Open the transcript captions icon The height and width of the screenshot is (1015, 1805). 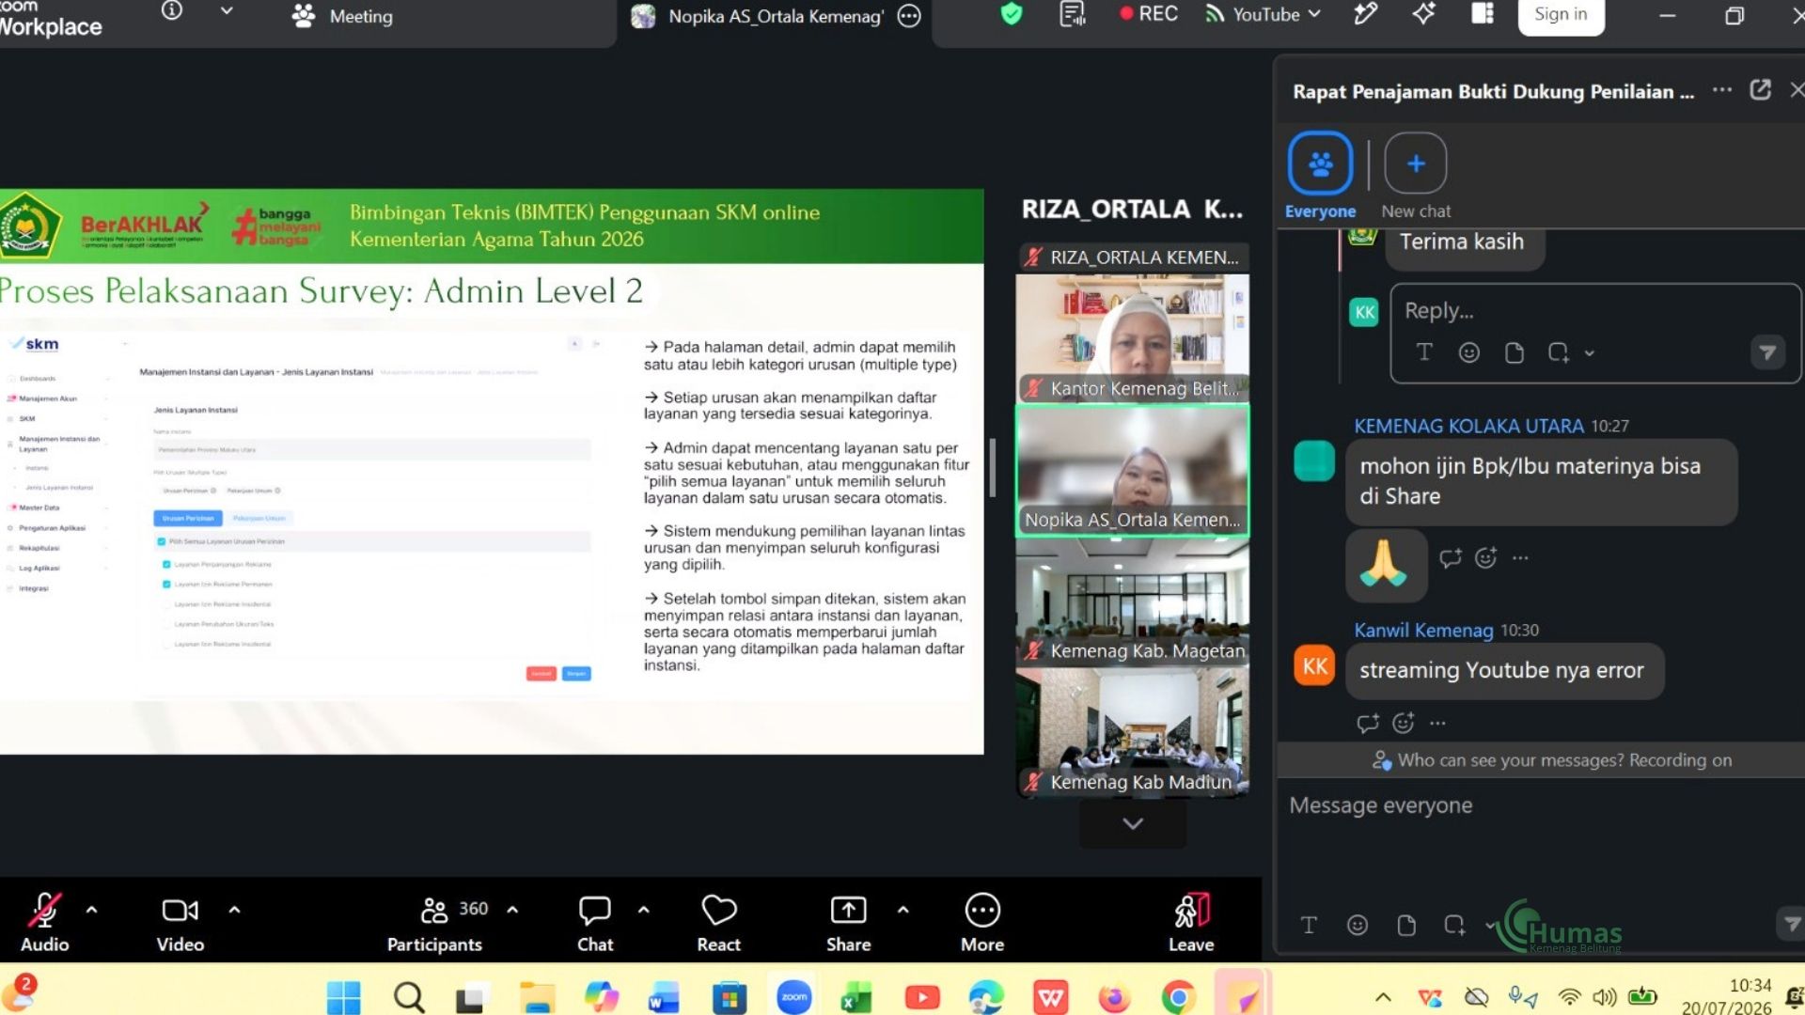tap(1073, 14)
